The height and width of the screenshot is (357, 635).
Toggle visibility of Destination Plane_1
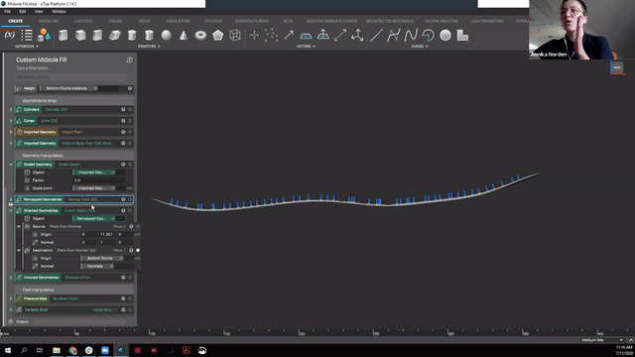(138, 250)
